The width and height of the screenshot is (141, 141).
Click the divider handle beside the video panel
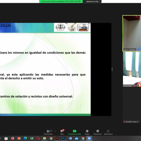coord(112,69)
